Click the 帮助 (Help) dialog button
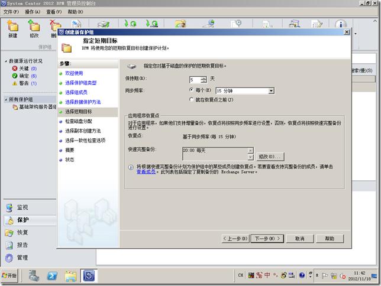 click(330, 239)
